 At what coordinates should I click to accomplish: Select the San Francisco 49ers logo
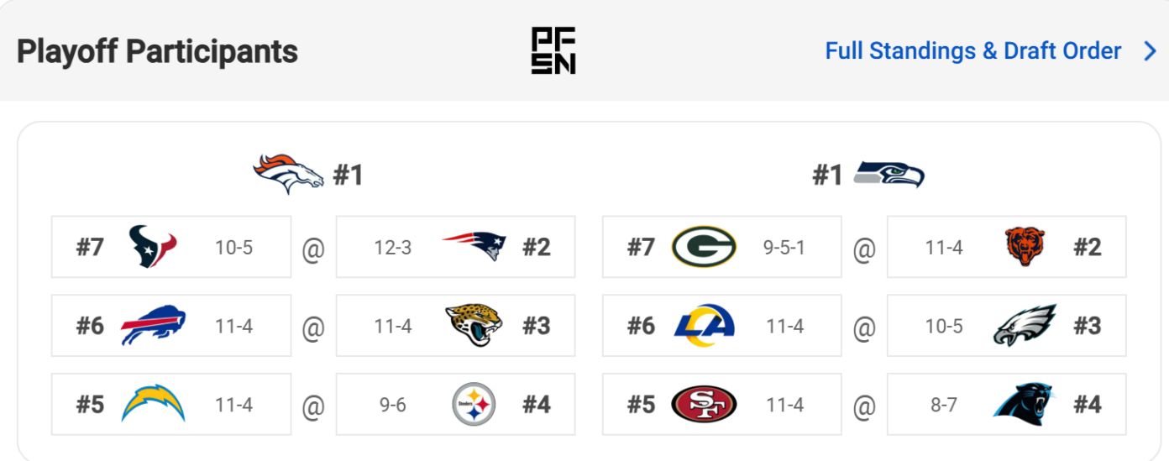pyautogui.click(x=704, y=405)
